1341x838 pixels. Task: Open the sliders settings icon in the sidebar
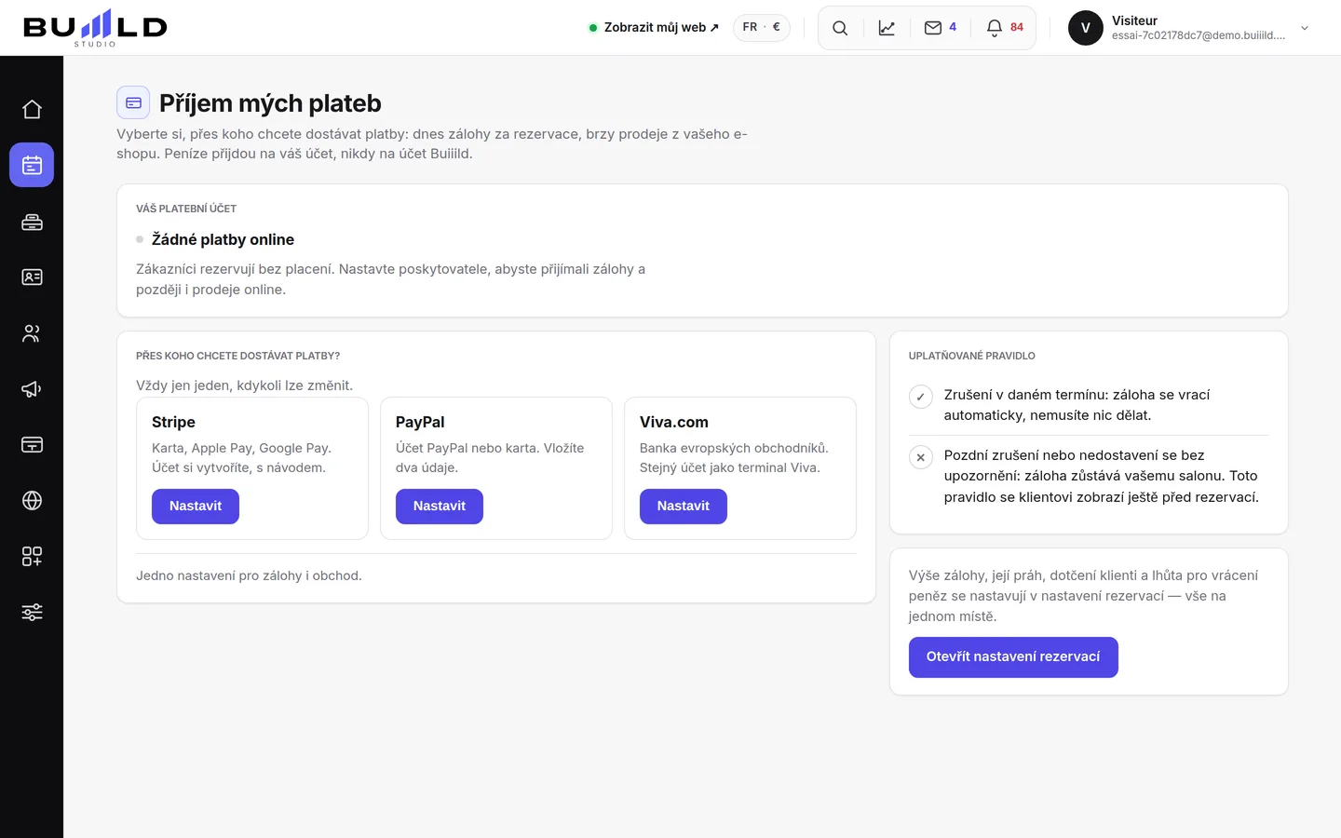32,613
